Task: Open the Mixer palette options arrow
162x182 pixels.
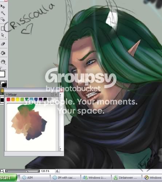Action: [56, 95]
